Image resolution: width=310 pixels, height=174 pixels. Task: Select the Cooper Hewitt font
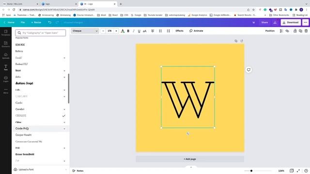point(23,135)
